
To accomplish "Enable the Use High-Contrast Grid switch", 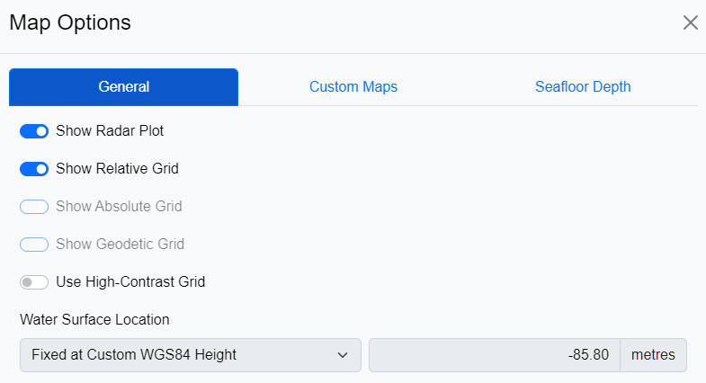I will click(34, 282).
